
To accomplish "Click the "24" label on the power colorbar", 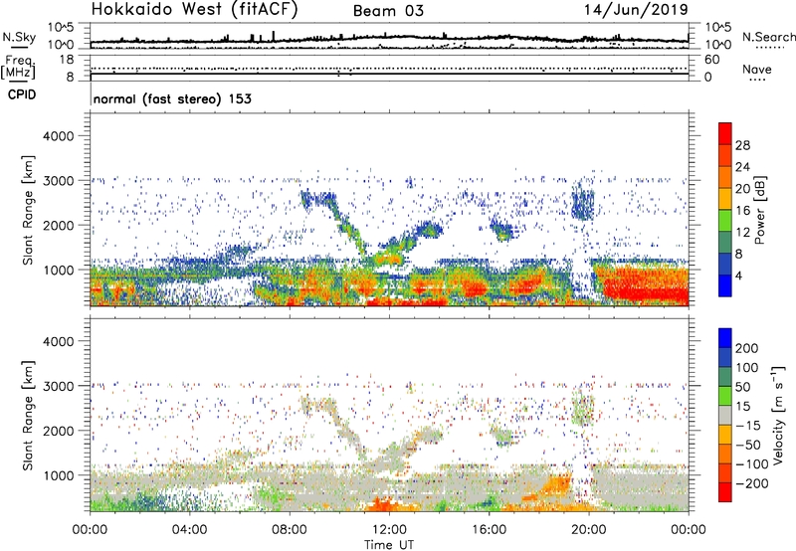I will point(742,167).
